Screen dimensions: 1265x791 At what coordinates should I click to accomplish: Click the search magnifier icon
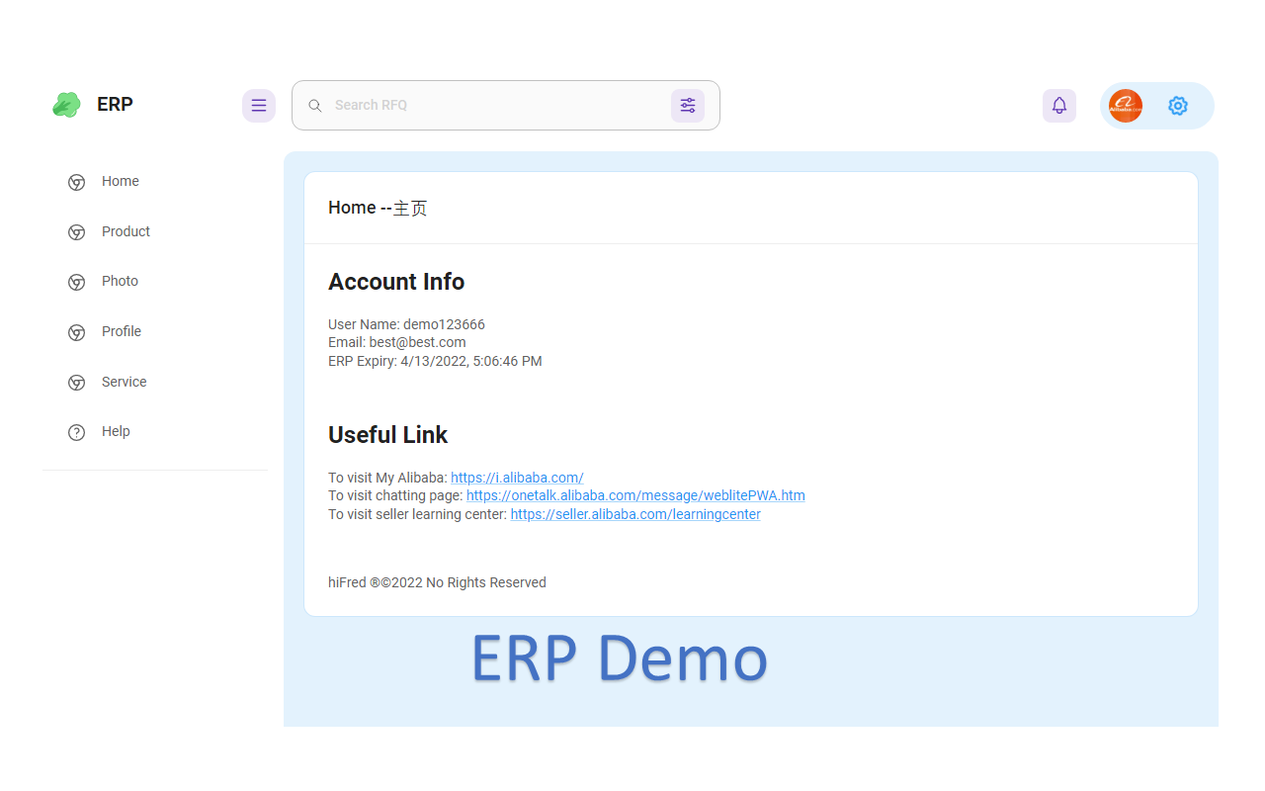(315, 106)
